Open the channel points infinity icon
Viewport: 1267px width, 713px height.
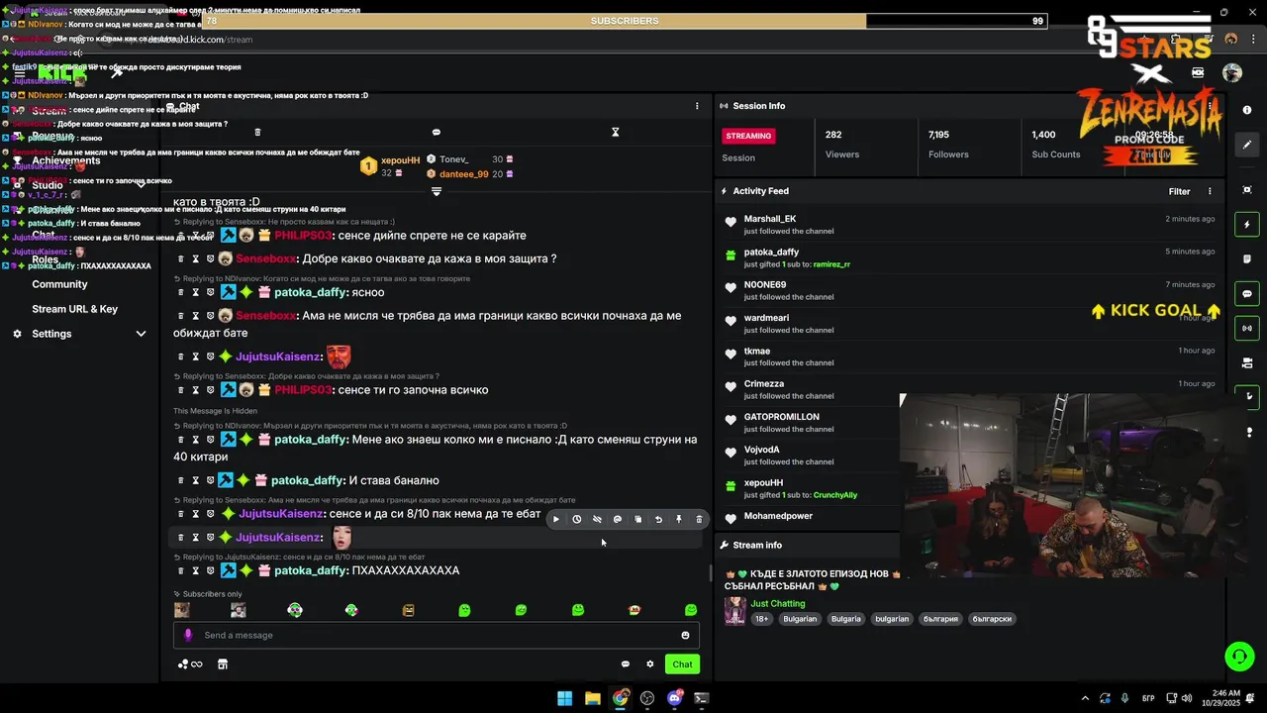(190, 664)
